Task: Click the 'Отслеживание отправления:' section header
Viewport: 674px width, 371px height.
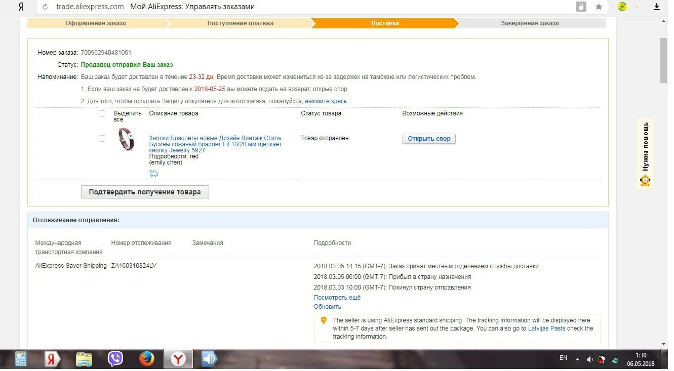Action: point(76,220)
